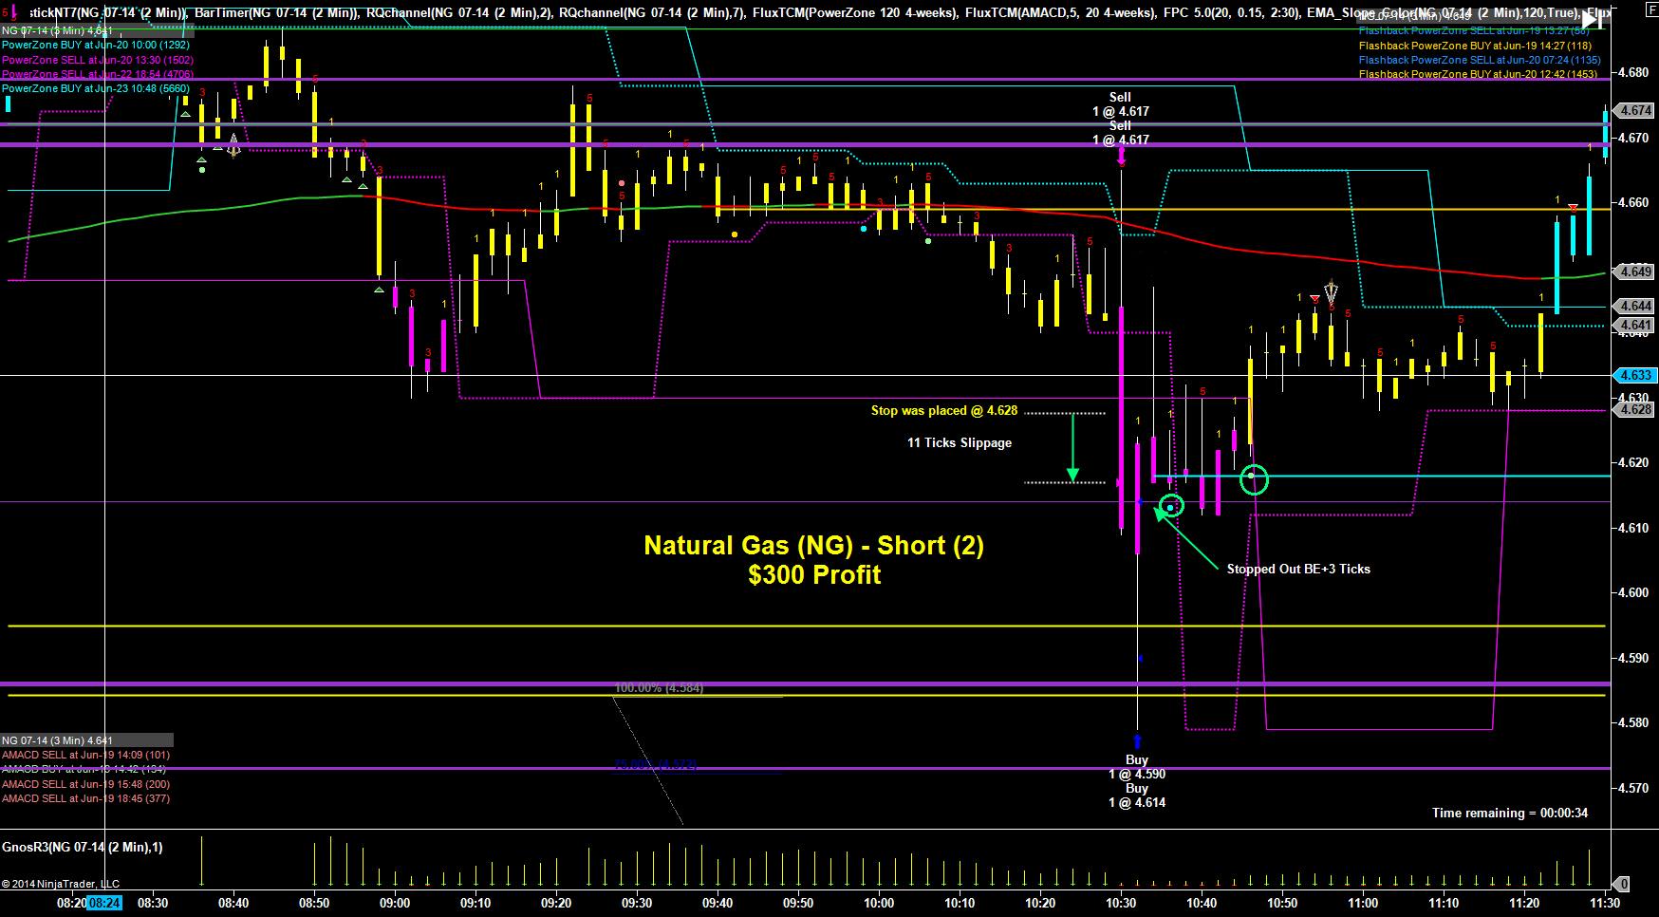Click AMACD SELL at Jun-19 14:09 (101)
1659x917 pixels.
(x=86, y=755)
